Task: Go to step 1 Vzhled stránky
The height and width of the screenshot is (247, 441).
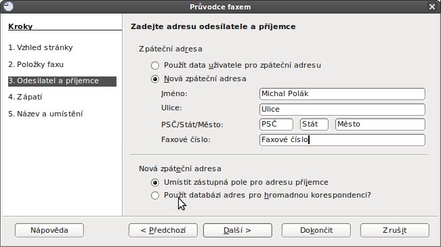Action: point(41,47)
